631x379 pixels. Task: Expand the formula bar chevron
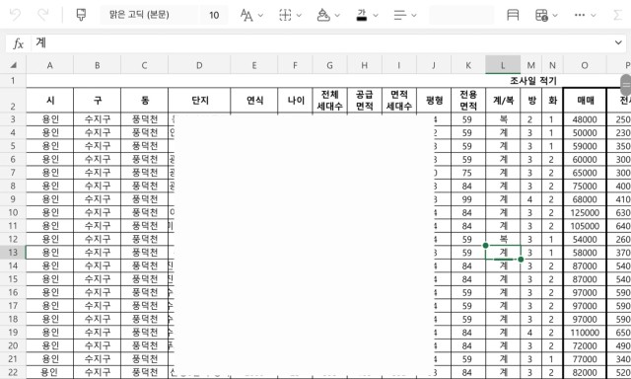[x=618, y=42]
